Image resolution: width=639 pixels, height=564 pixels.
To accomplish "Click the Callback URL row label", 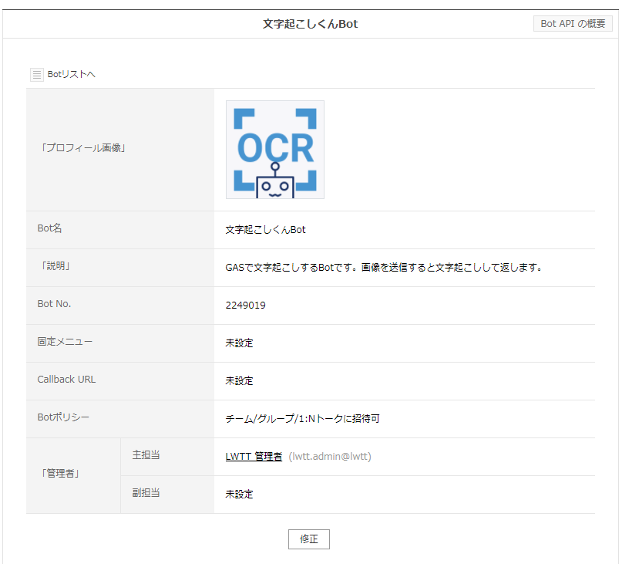I will pyautogui.click(x=66, y=380).
